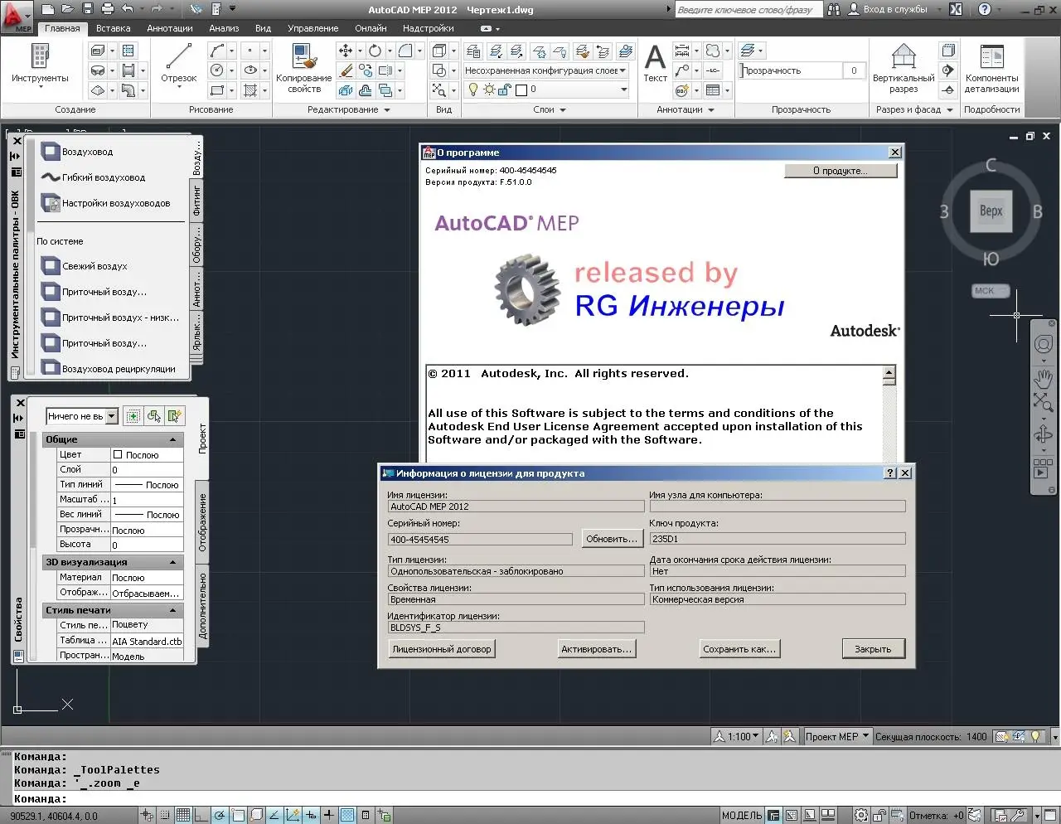Click the quick select icon in Свойства palette
This screenshot has width=1061, height=824.
click(x=173, y=416)
